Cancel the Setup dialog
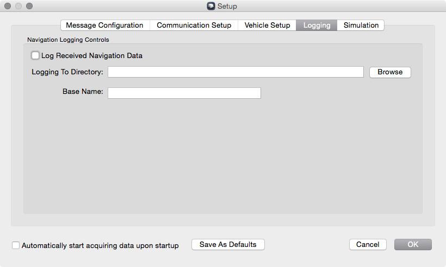Viewport: 446px width, 267px height. click(368, 245)
